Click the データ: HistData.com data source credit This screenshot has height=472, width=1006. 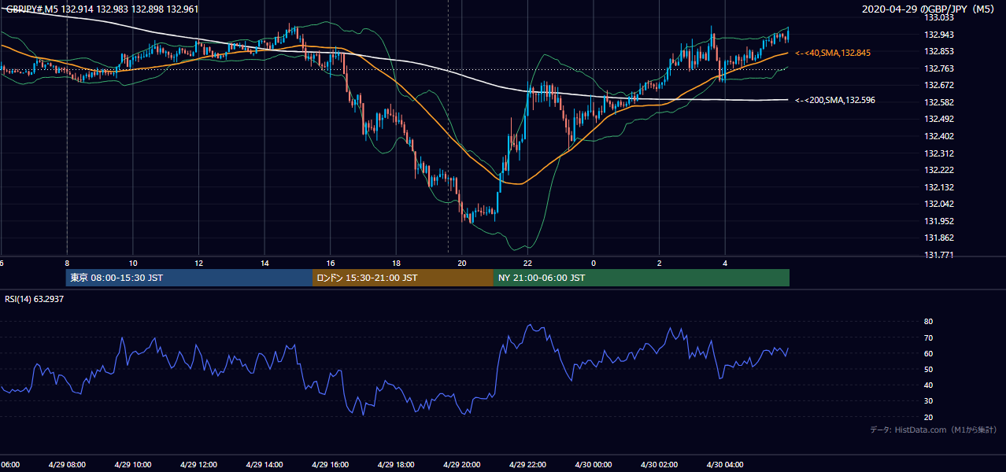[x=933, y=430]
